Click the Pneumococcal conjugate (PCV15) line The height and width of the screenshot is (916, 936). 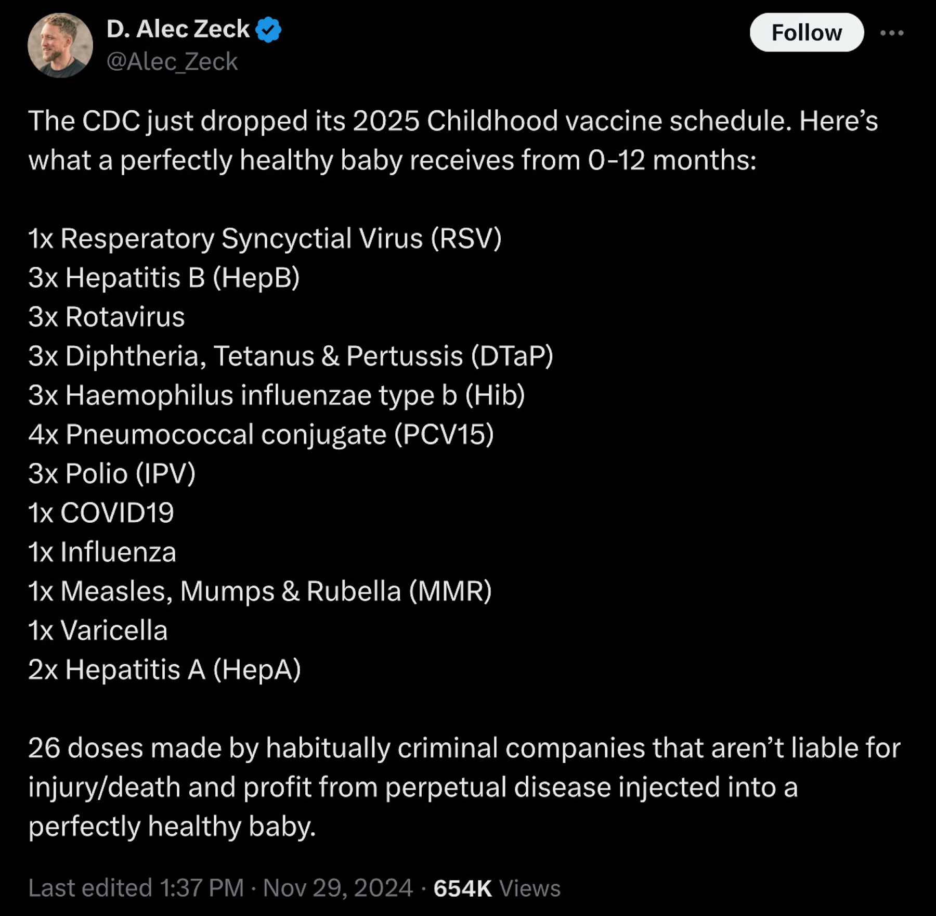pos(261,434)
